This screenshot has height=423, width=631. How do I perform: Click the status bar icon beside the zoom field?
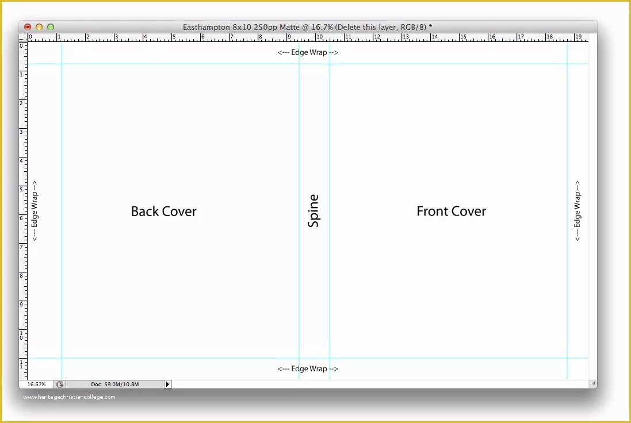pyautogui.click(x=60, y=384)
